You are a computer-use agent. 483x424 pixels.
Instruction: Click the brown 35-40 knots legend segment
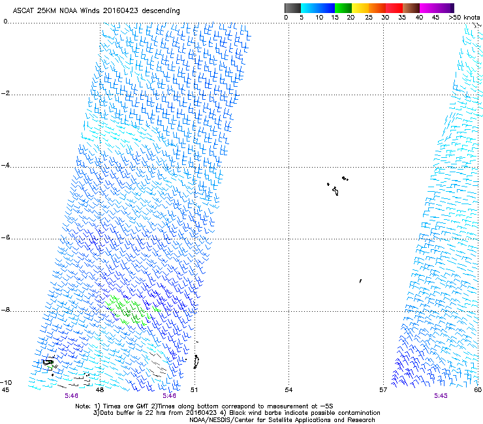click(411, 8)
